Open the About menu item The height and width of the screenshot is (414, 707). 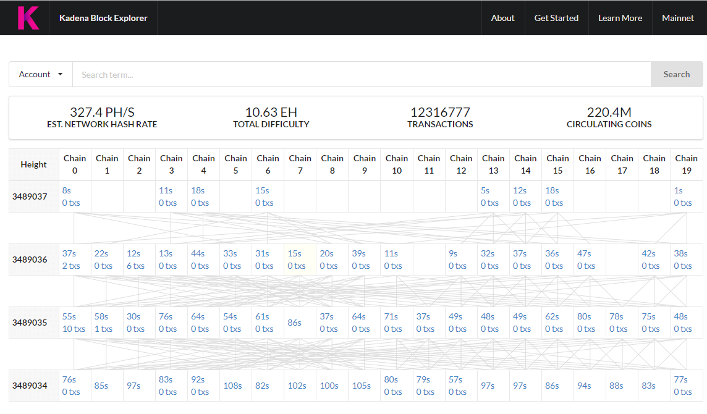click(x=502, y=18)
